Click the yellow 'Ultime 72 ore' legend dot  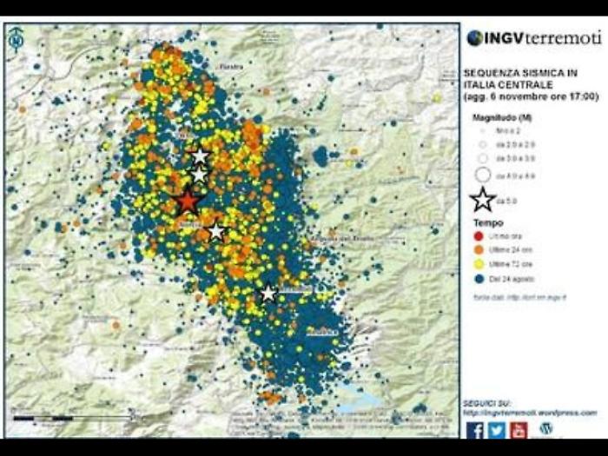pos(479,264)
